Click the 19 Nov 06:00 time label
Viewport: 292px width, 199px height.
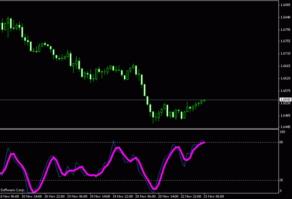click(x=77, y=196)
